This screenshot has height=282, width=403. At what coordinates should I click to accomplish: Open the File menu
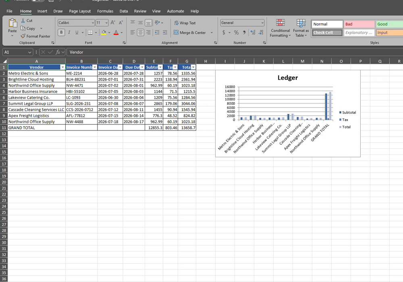[10, 11]
